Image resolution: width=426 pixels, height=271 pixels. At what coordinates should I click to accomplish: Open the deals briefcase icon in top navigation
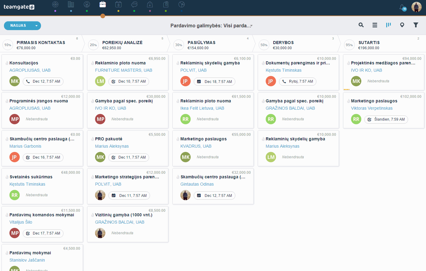tap(103, 4)
